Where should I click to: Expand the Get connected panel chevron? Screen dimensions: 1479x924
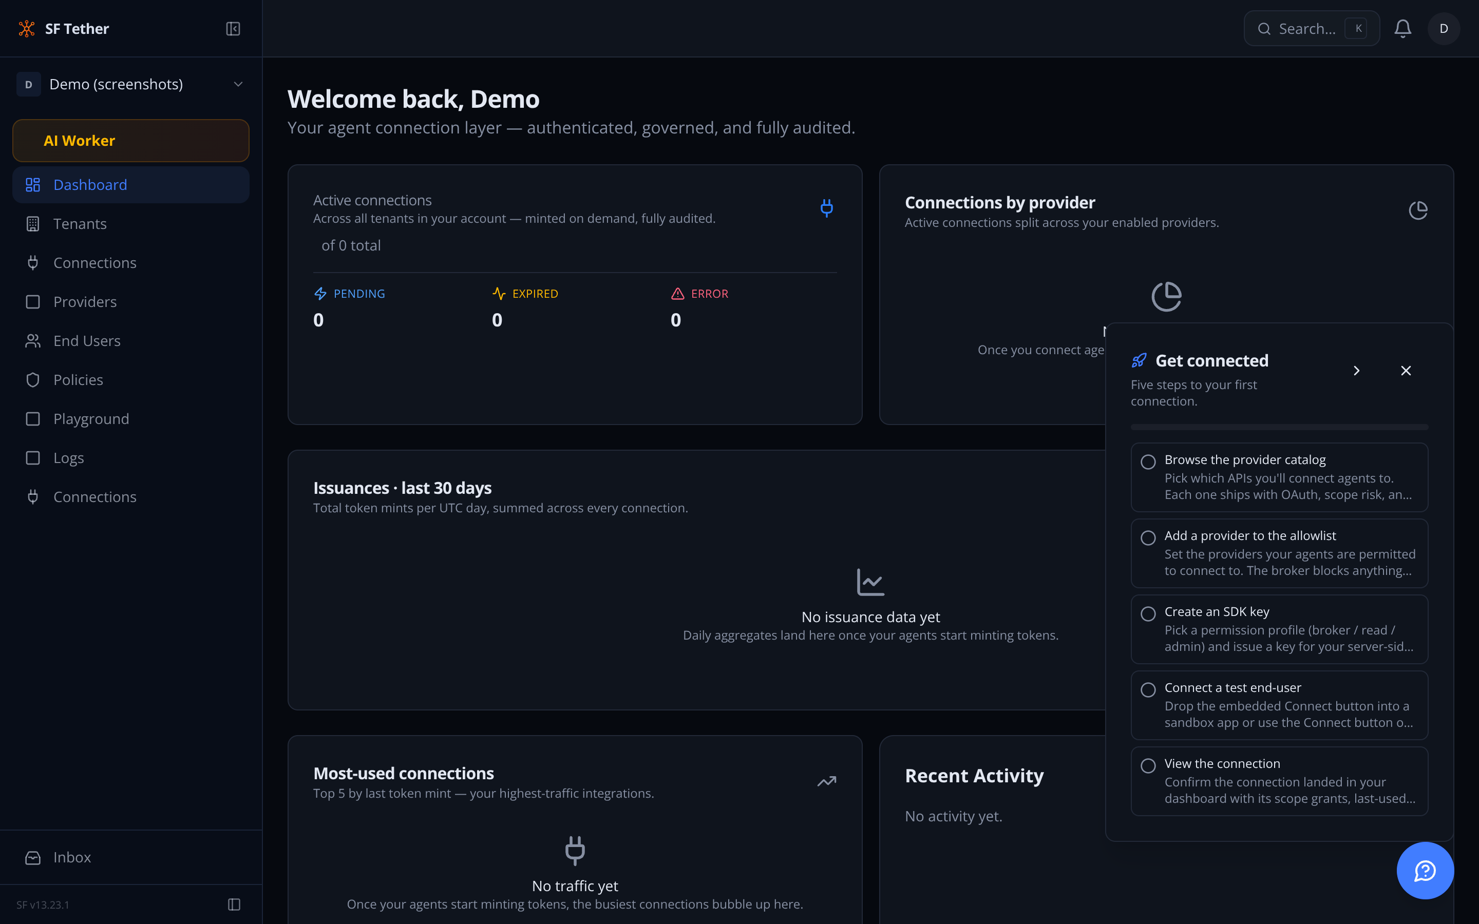pyautogui.click(x=1356, y=371)
